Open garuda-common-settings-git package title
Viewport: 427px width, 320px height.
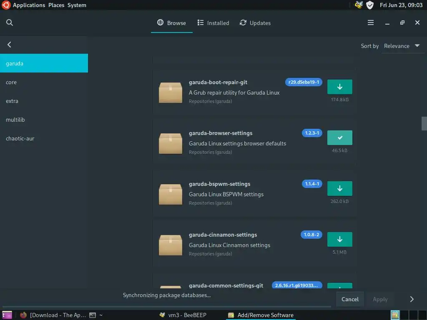pyautogui.click(x=226, y=285)
